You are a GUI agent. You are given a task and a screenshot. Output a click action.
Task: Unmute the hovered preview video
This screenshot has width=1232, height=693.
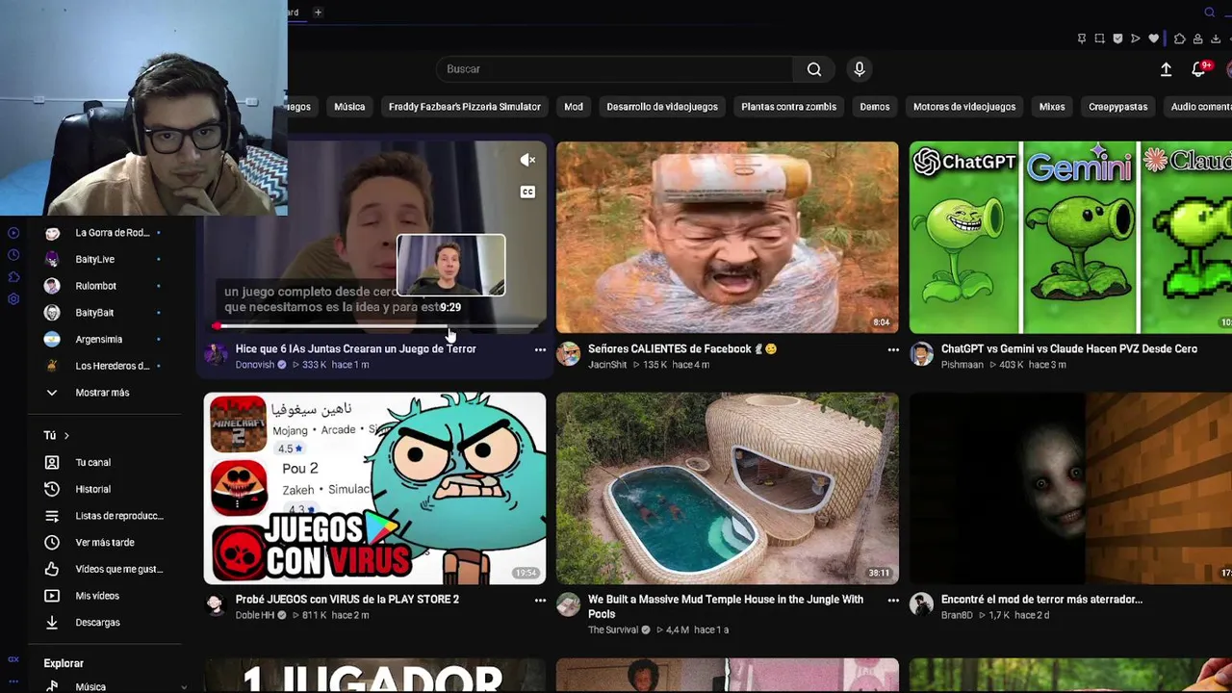(527, 161)
